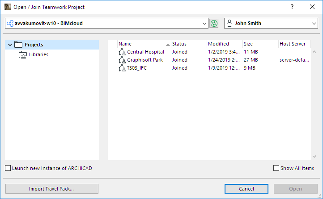Click the TS03_IFC teamwork project icon
The width and height of the screenshot is (323, 199).
coord(122,68)
